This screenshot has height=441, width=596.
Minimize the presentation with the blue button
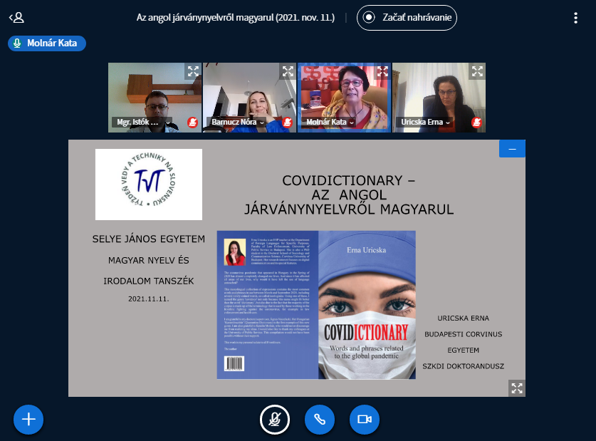tap(512, 148)
